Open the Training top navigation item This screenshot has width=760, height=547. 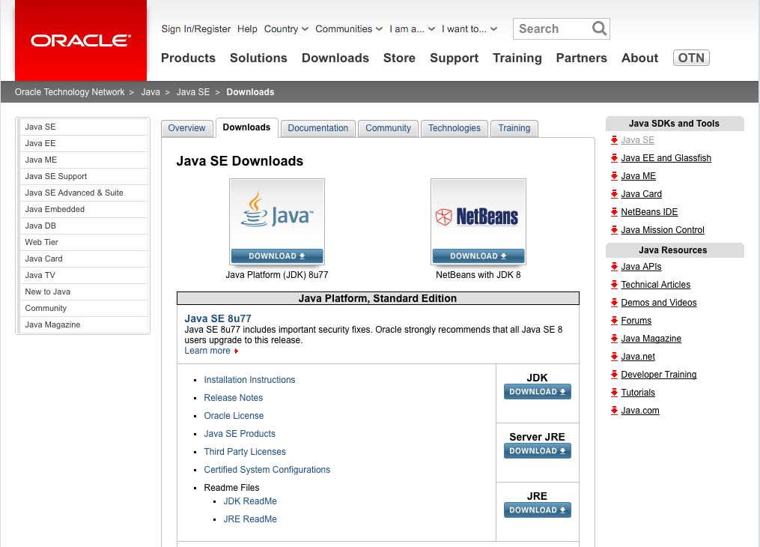[x=517, y=58]
